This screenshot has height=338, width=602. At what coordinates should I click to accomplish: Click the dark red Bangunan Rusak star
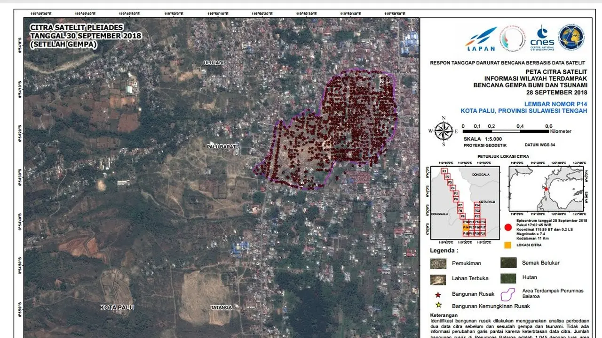(x=438, y=295)
